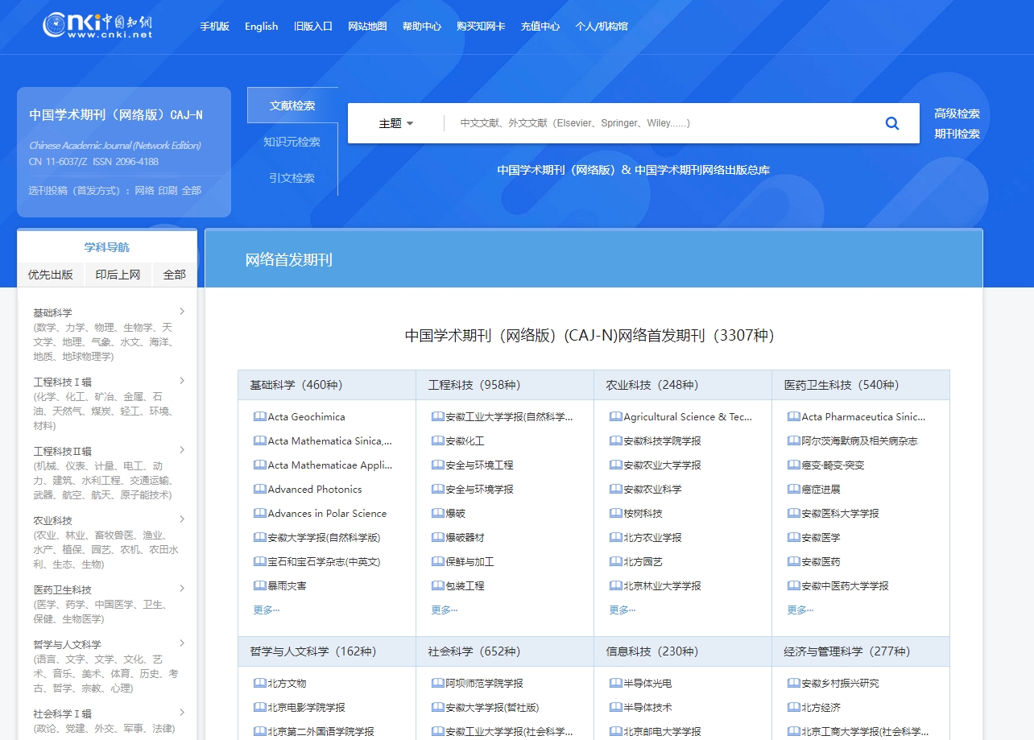The image size is (1034, 740).
Task: Open 个人/机构馆 in the header
Action: (602, 26)
